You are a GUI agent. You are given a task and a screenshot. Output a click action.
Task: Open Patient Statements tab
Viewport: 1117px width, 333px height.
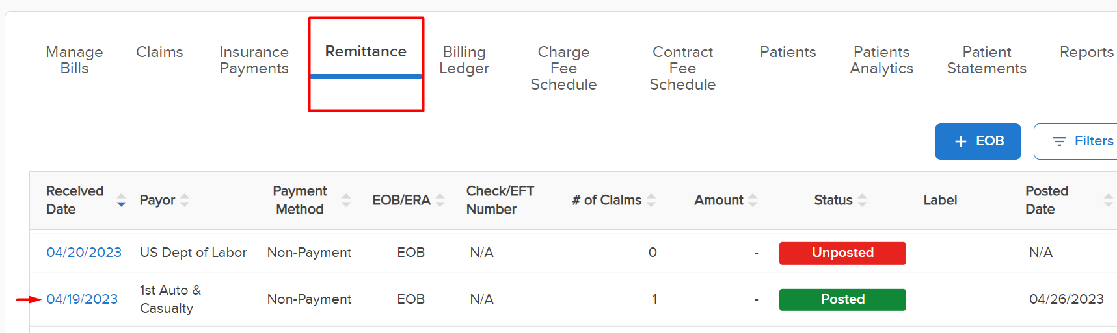coord(986,60)
